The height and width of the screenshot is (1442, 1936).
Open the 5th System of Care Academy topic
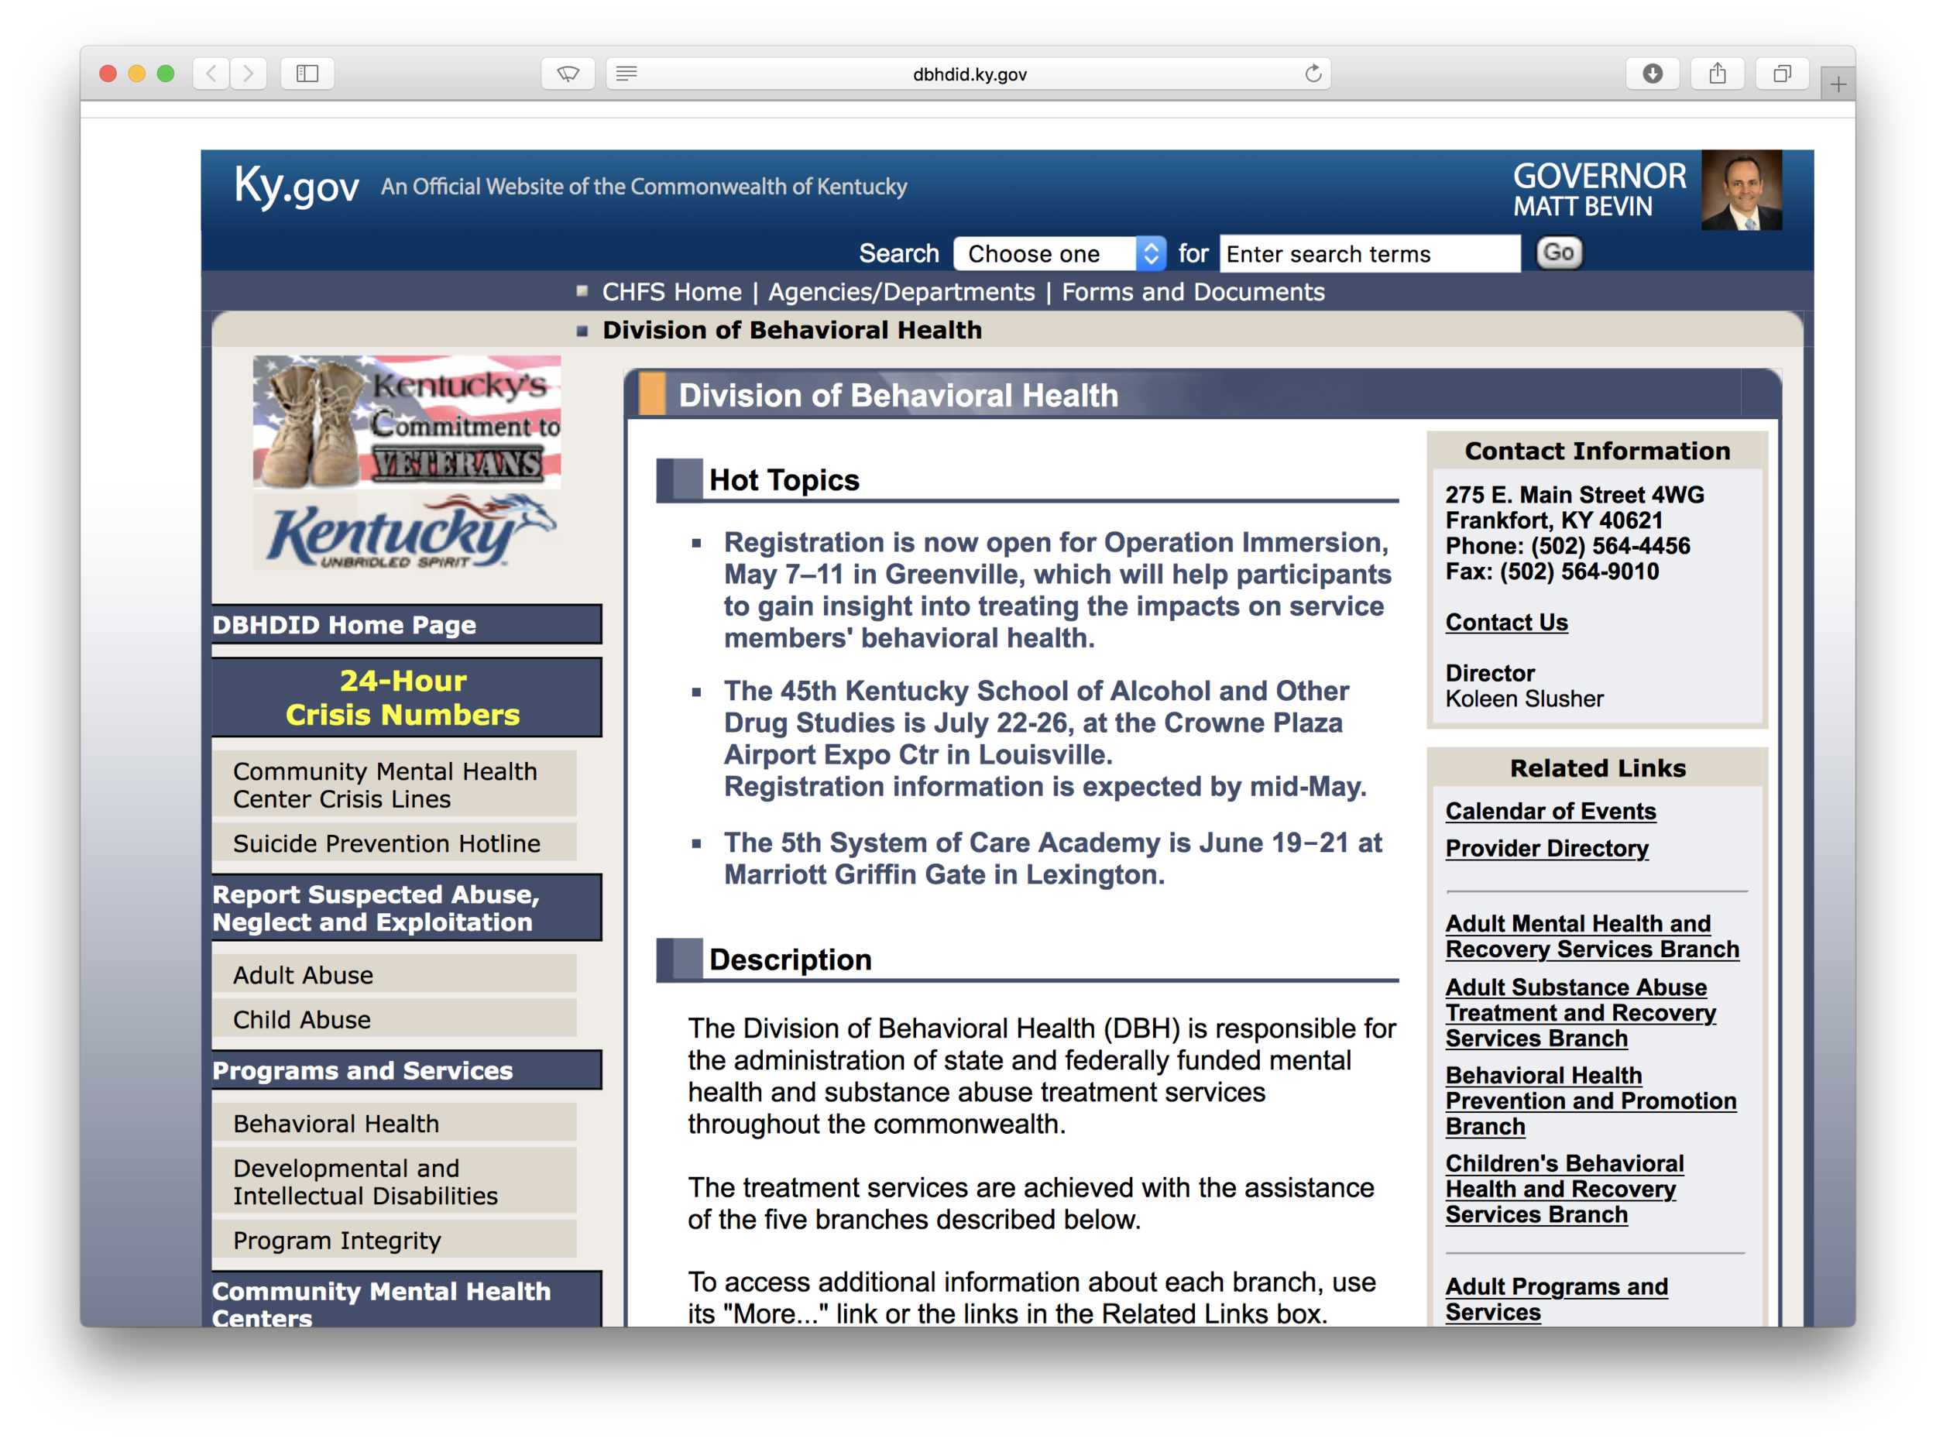[1052, 857]
